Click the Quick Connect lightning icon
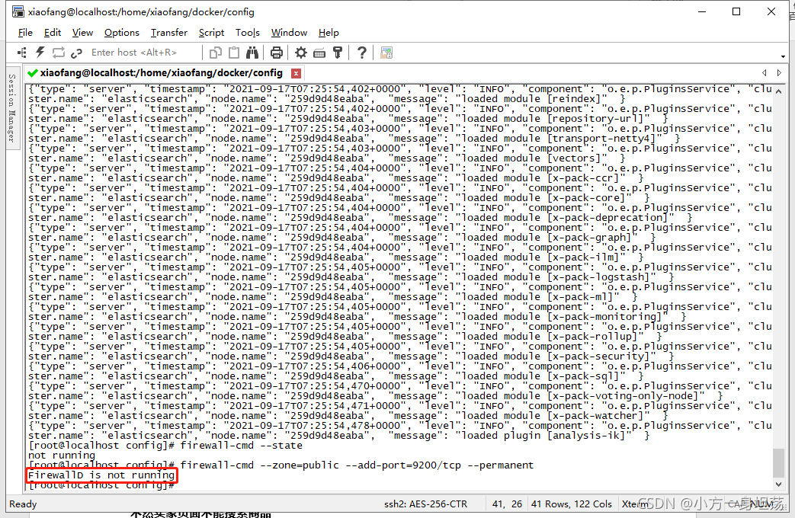 pyautogui.click(x=40, y=53)
